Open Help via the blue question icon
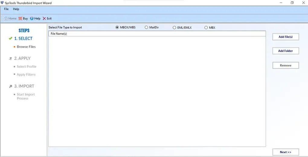The width and height of the screenshot is (308, 157). tap(32, 18)
